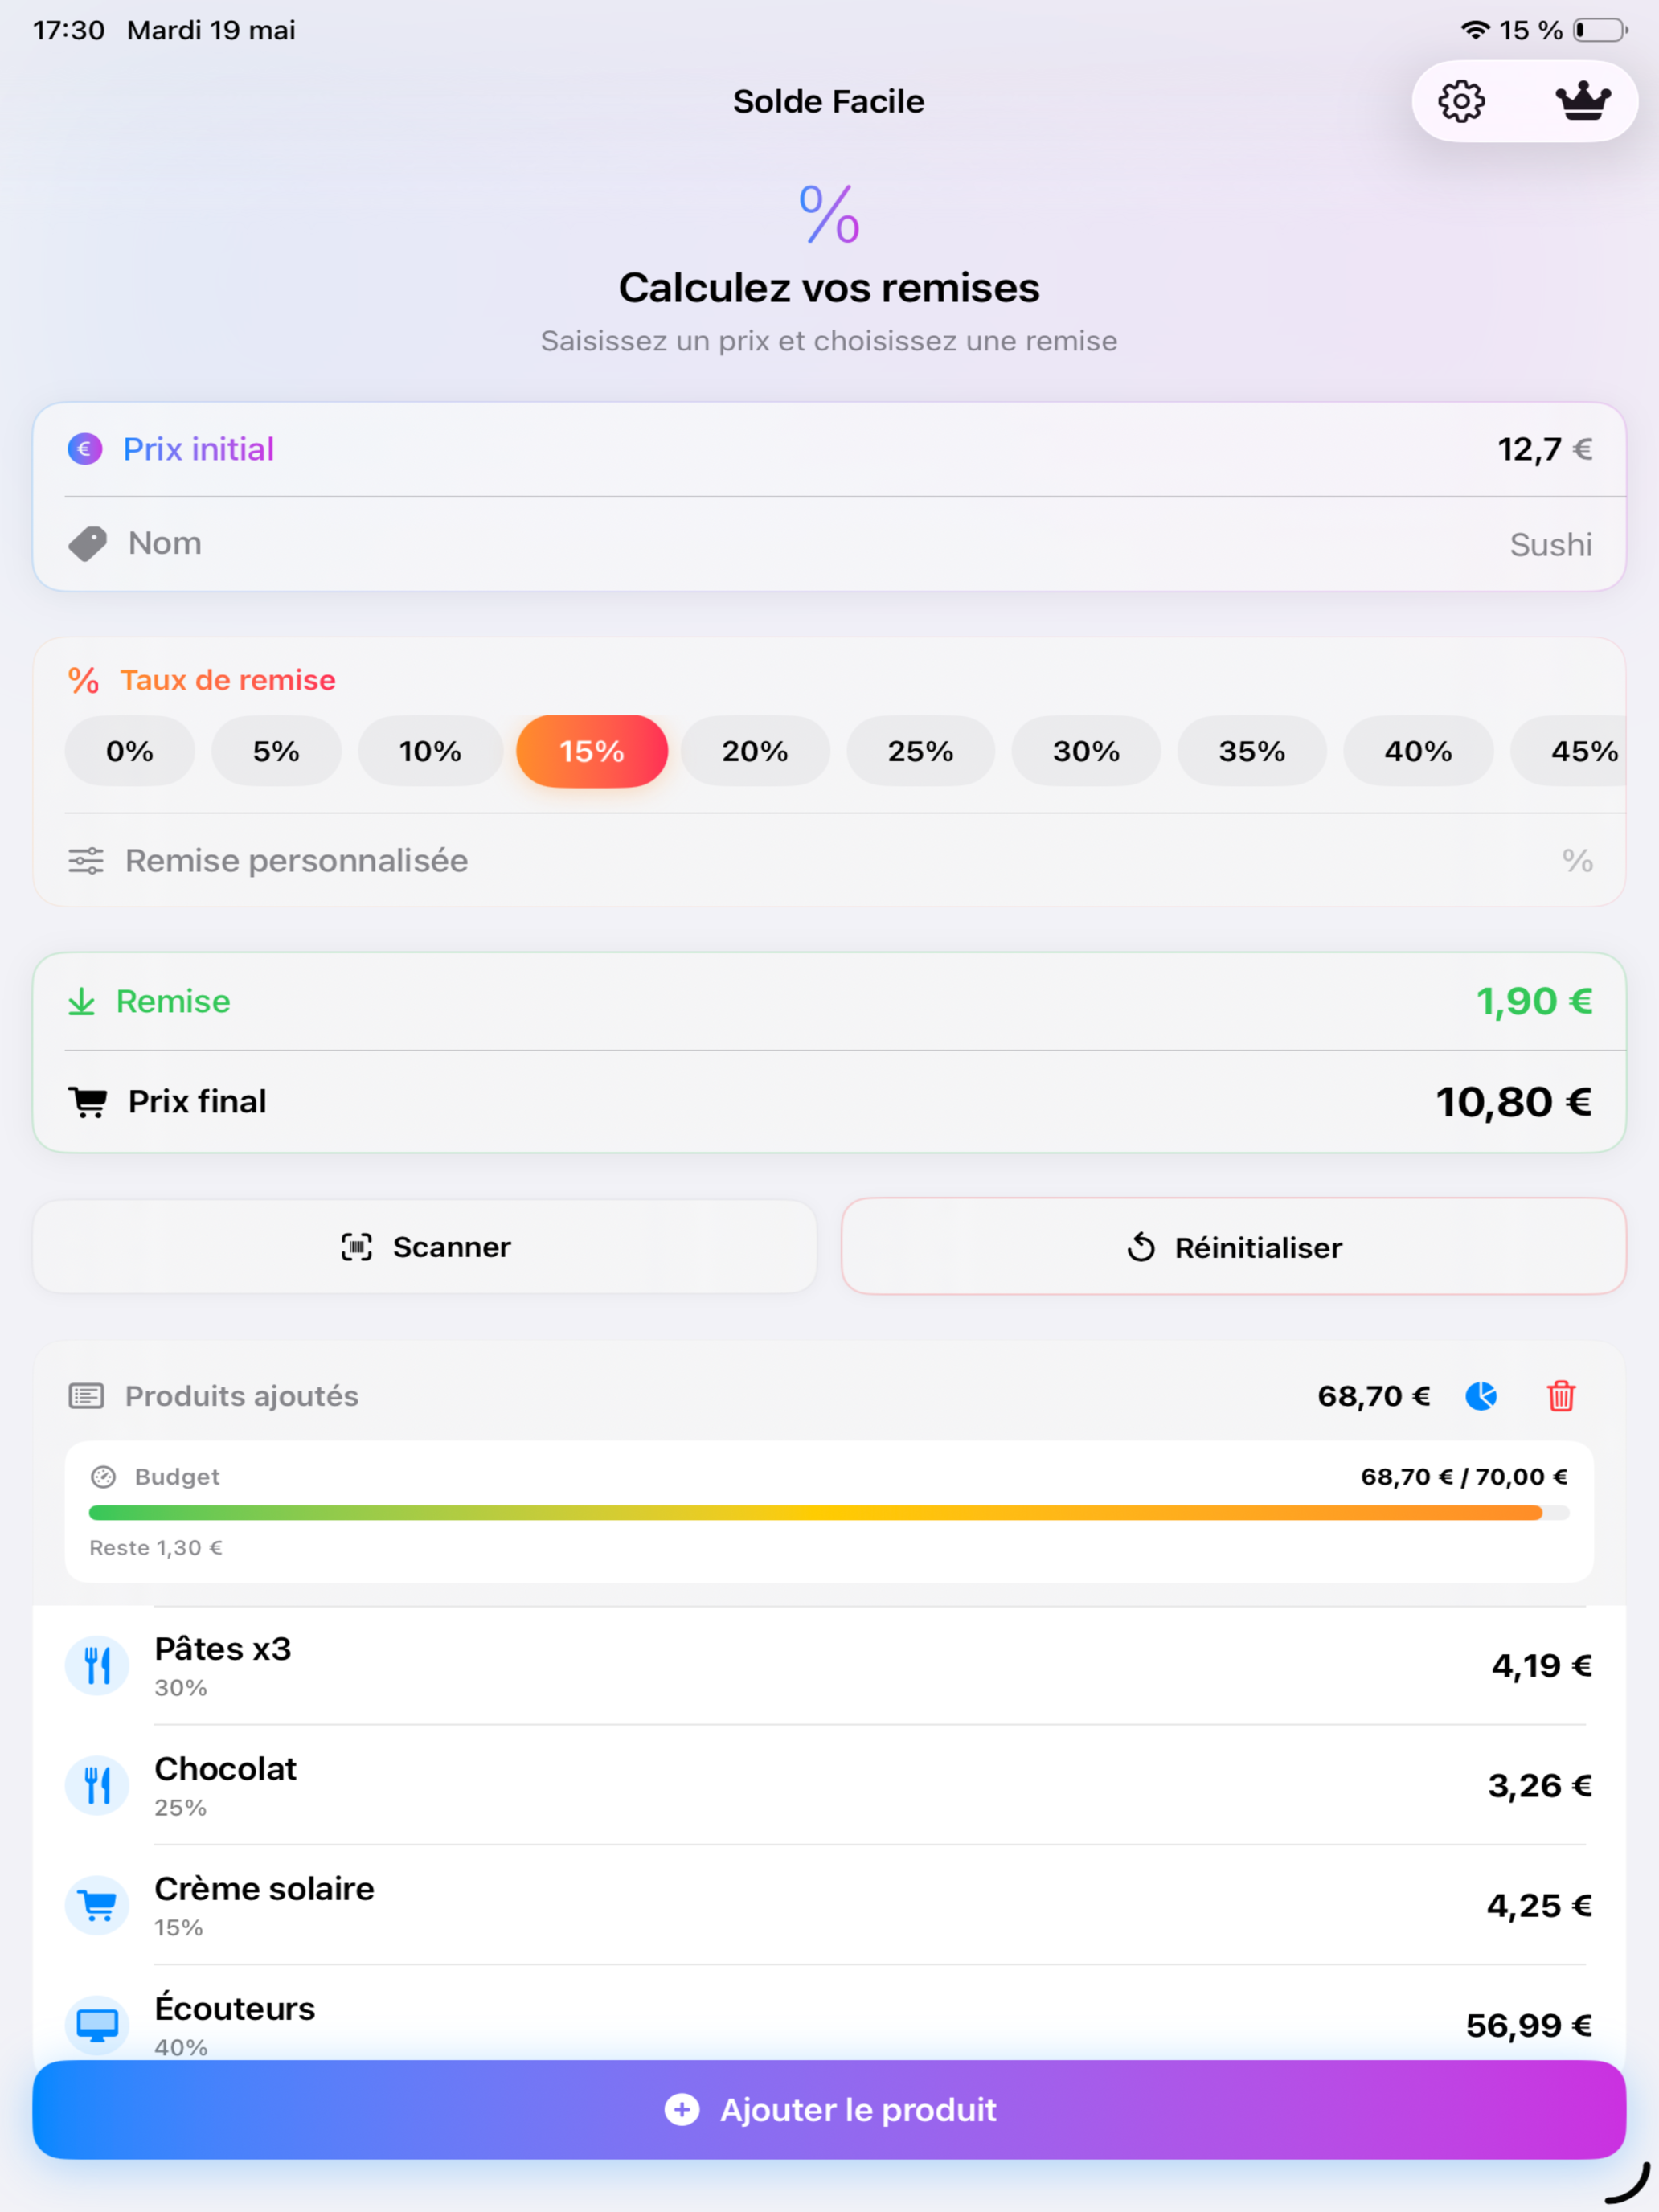This screenshot has height=2212, width=1659.
Task: Check the Wi-Fi status icon
Action: pyautogui.click(x=1475, y=30)
